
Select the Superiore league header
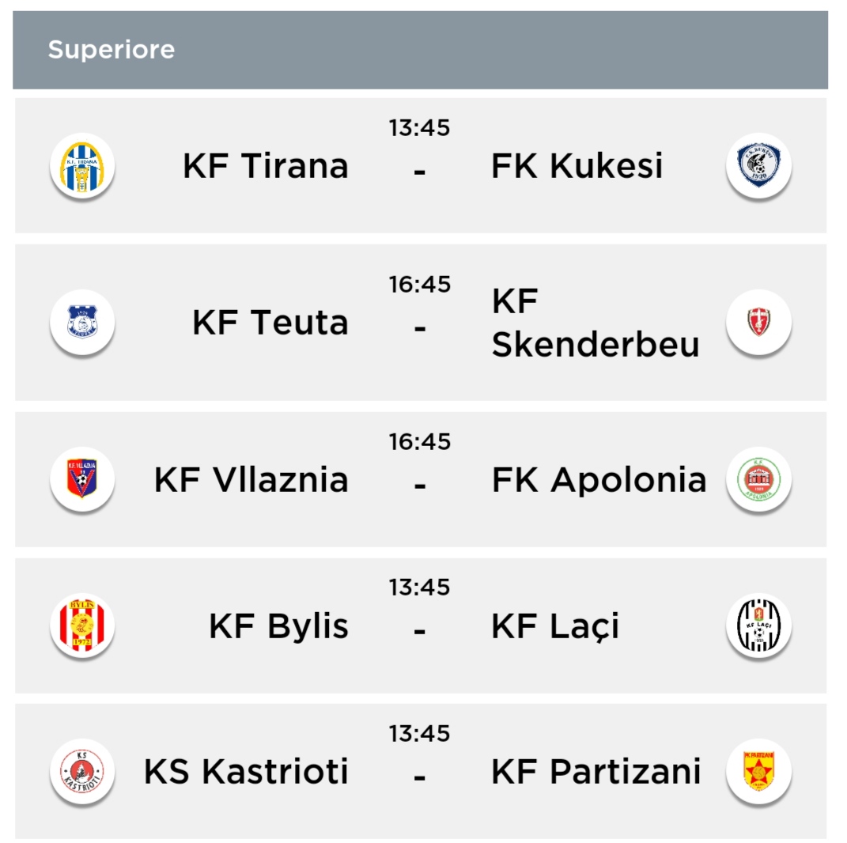click(x=111, y=50)
